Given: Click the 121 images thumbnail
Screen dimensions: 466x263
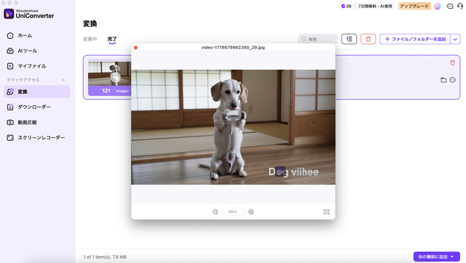Looking at the screenshot, I should click(109, 77).
